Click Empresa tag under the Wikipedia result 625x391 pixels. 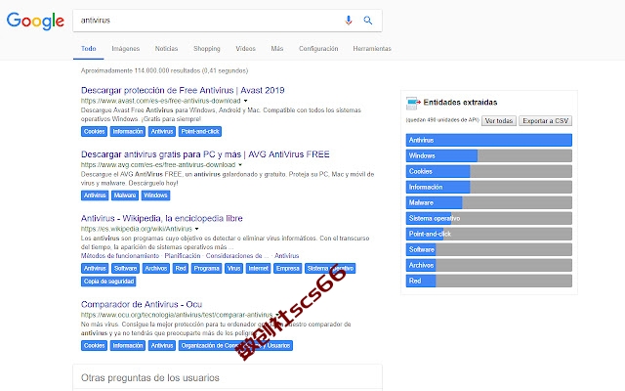click(287, 269)
